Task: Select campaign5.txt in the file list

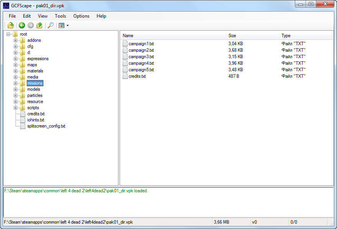Action: pos(141,70)
